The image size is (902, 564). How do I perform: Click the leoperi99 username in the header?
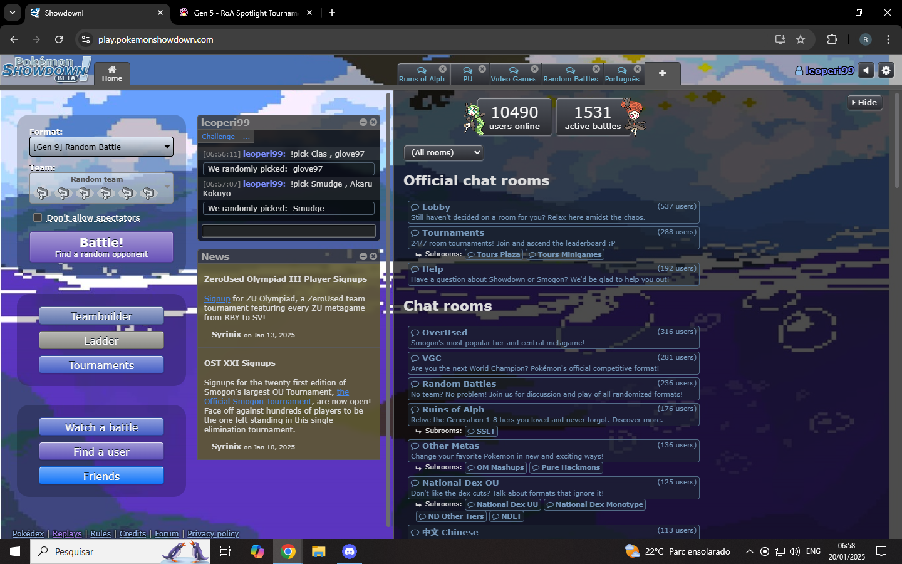coord(824,71)
